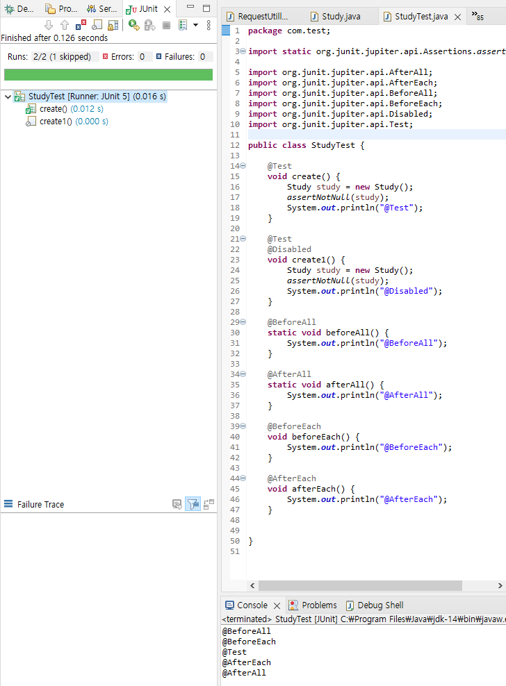Select the StudyTest.java editor tab

[x=416, y=17]
